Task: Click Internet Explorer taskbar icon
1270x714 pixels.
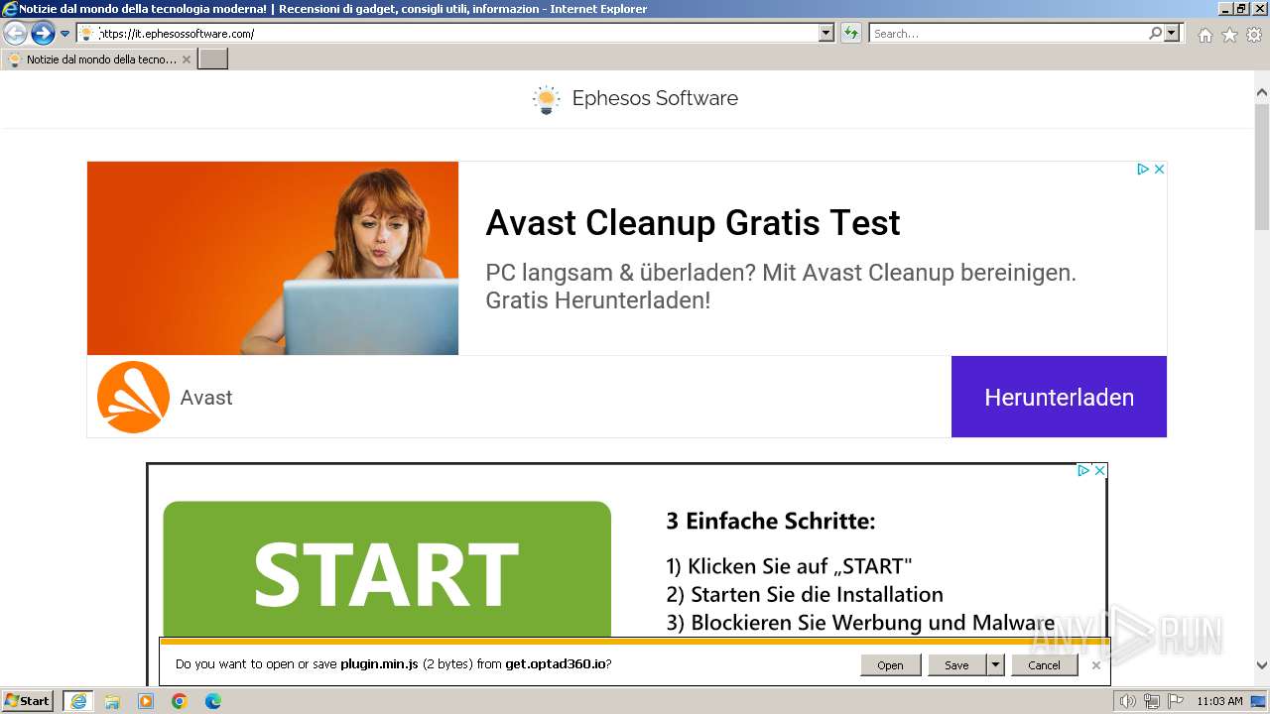Action: coord(78,701)
